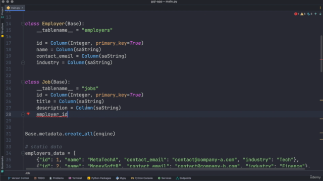
Task: Open the TODO tool window
Action: coord(39,178)
